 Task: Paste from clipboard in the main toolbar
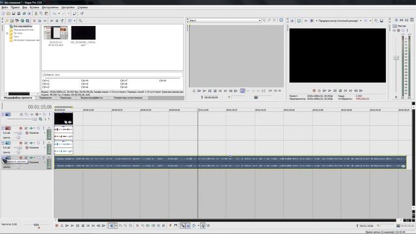46,14
